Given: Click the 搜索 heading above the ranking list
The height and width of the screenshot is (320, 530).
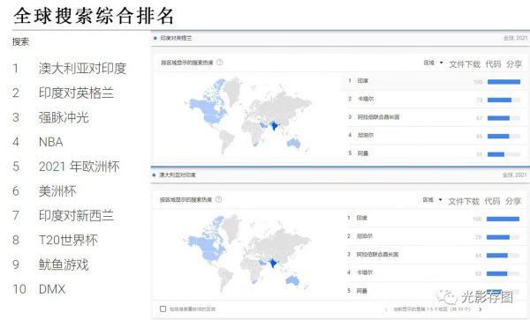Looking at the screenshot, I should pyautogui.click(x=20, y=41).
